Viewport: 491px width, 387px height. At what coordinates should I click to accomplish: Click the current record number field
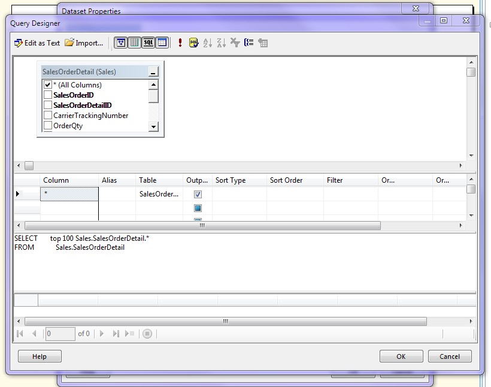[60, 334]
